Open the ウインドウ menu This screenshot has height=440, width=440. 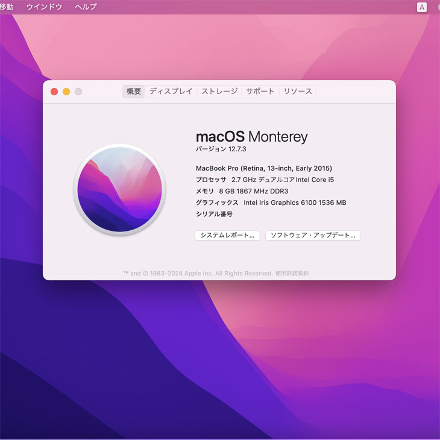[x=44, y=7]
